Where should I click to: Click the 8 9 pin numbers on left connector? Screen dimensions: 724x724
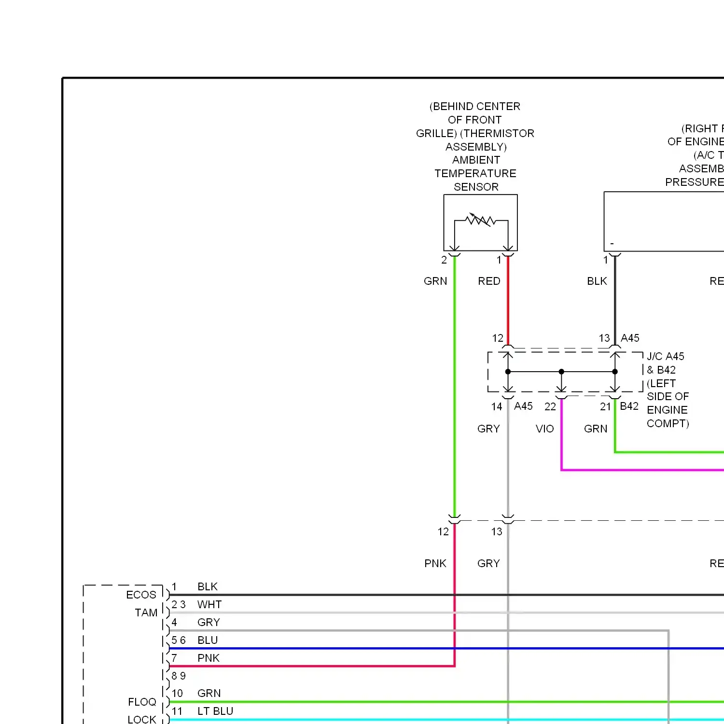[x=179, y=676]
